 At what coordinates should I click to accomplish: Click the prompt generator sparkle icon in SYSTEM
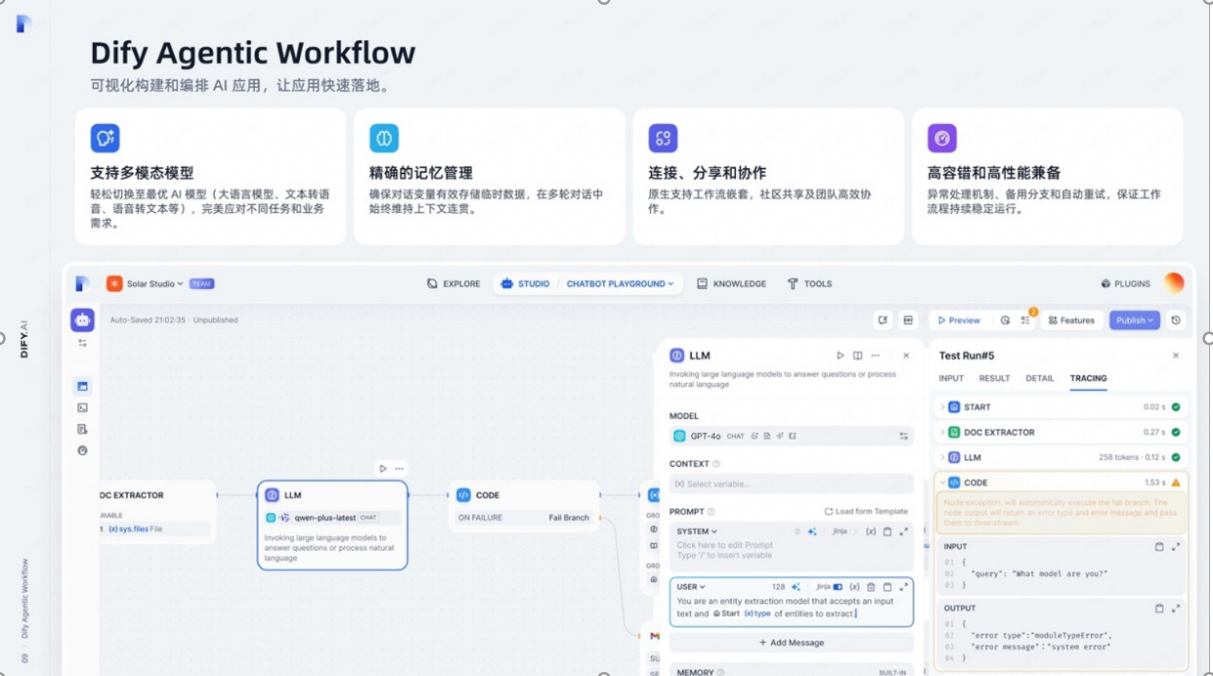[812, 532]
